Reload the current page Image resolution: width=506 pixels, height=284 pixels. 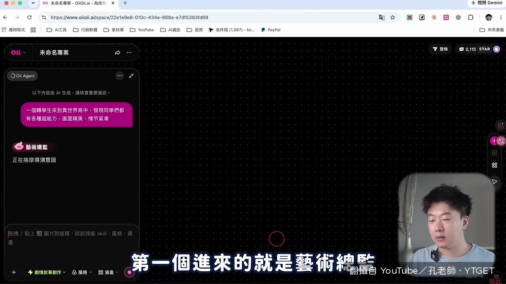click(29, 17)
